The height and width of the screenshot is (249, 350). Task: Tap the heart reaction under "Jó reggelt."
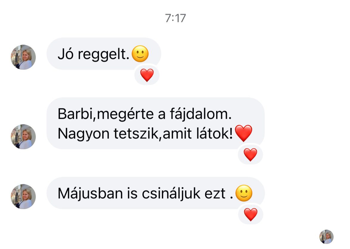(x=147, y=75)
